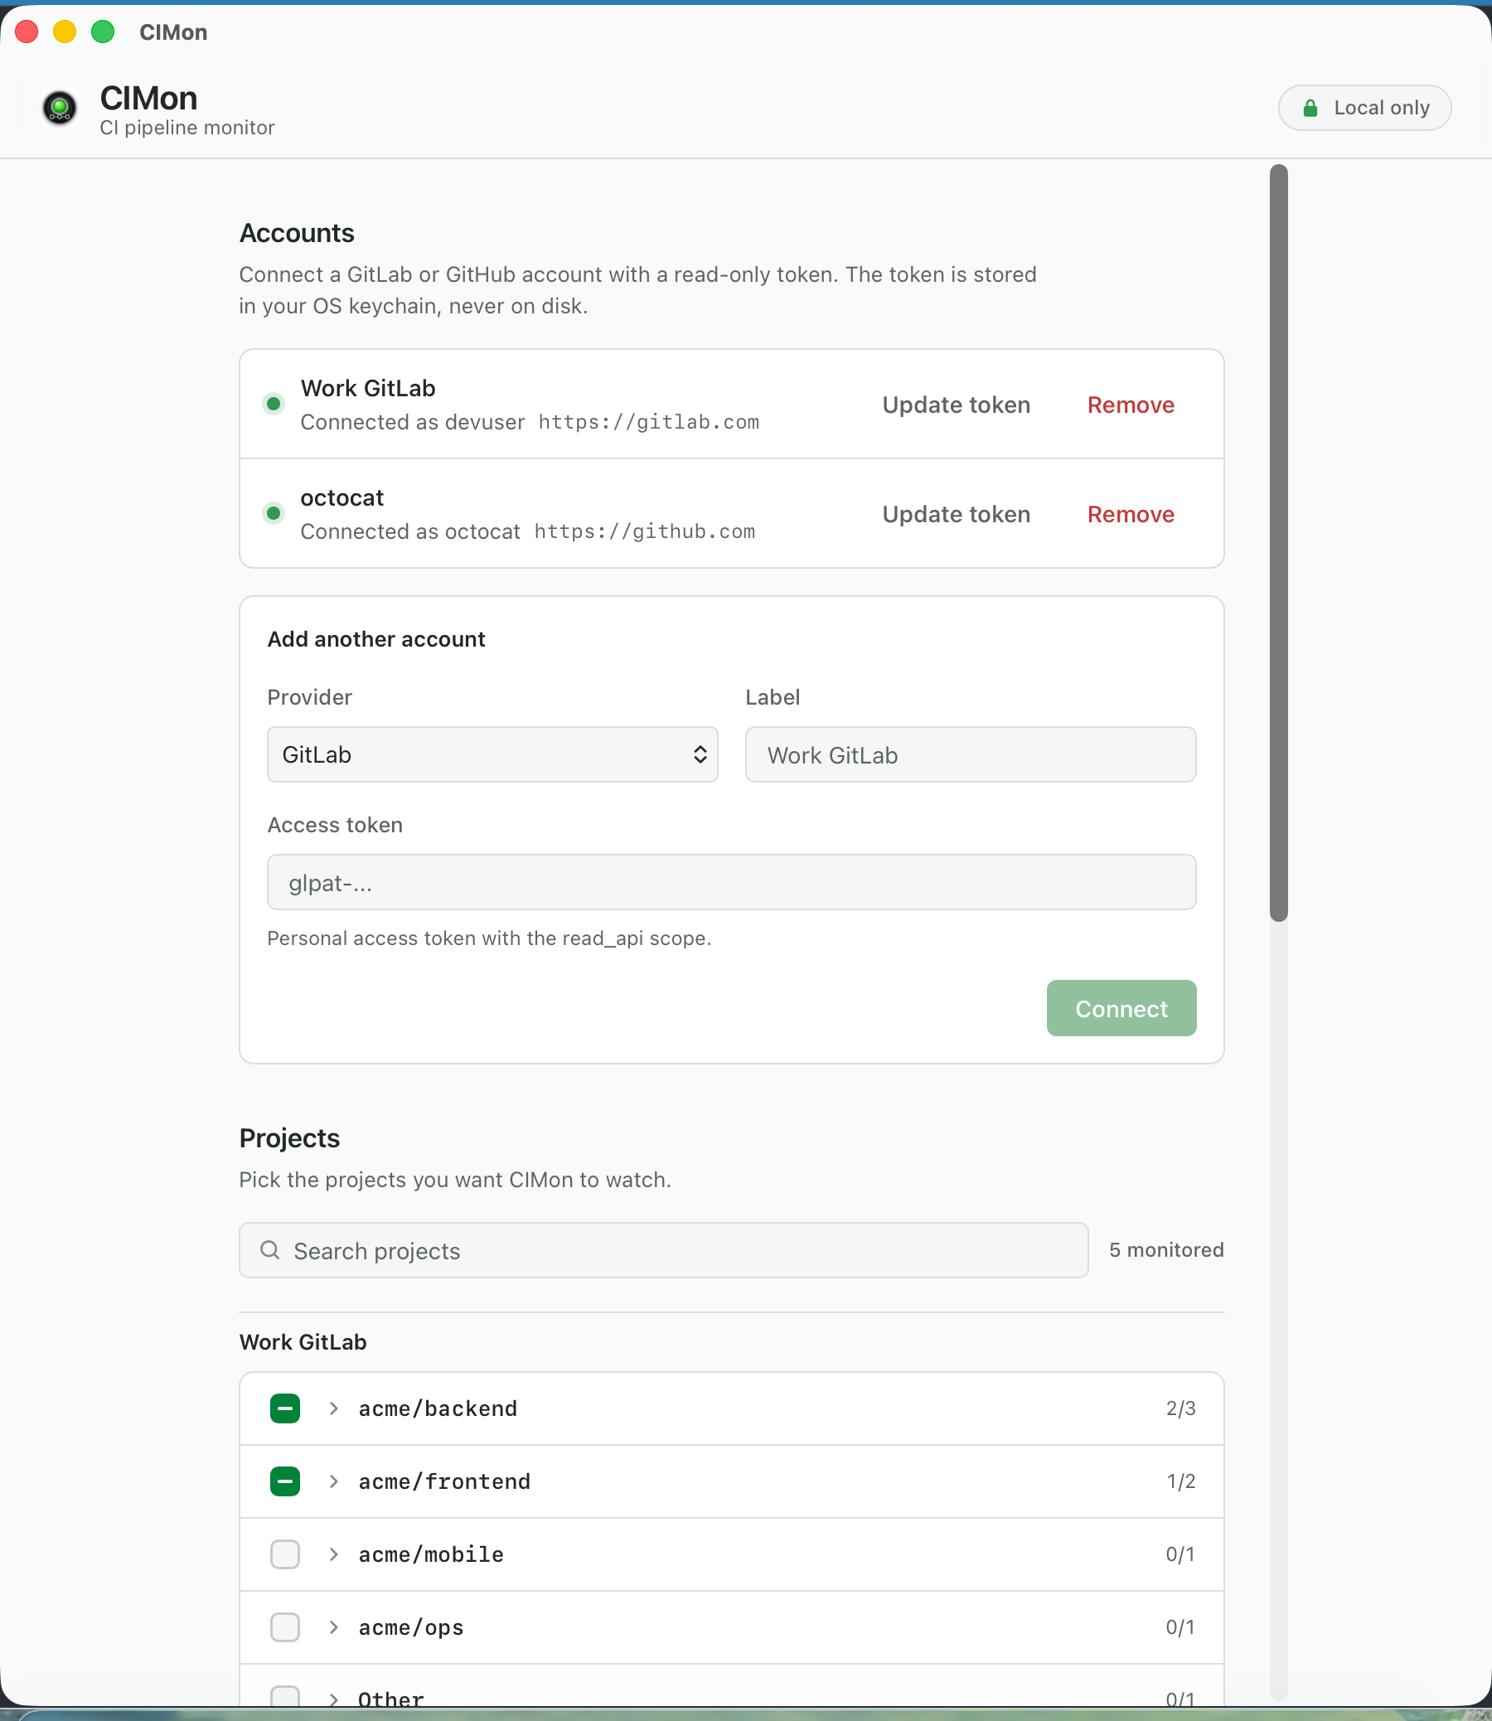Update token for Work GitLab account
This screenshot has height=1721, width=1492.
point(956,405)
